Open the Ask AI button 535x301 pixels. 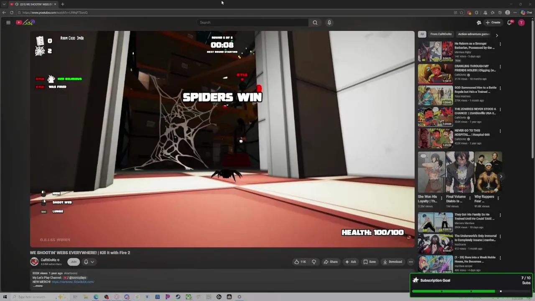[x=350, y=262]
